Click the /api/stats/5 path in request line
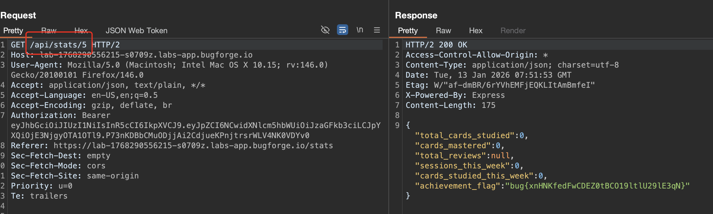Screen dimensions: 713x214 (x=58, y=45)
